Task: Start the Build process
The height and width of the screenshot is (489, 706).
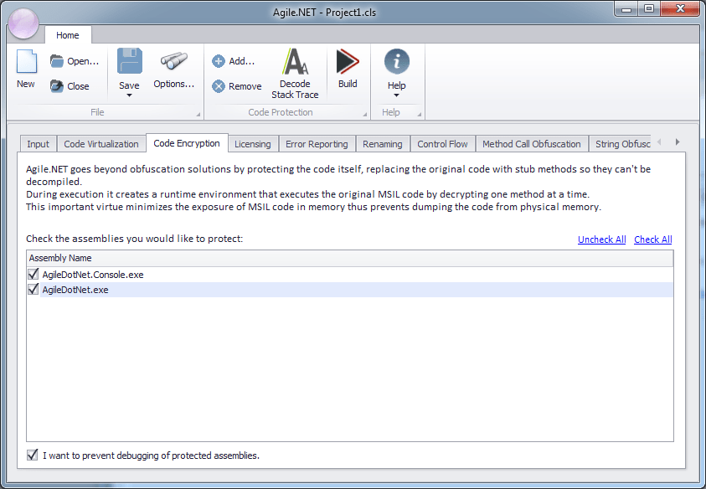Action: click(348, 69)
